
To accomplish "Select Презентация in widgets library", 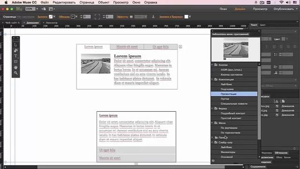I will click(234, 94).
